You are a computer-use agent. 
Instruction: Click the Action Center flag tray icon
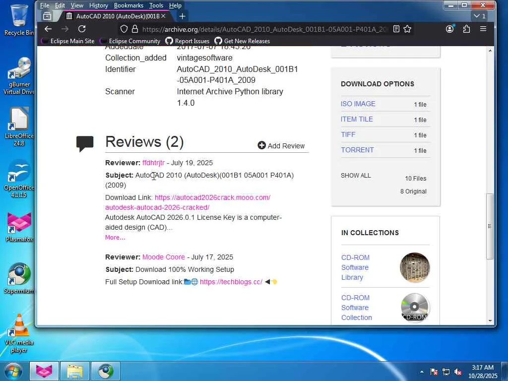pos(434,372)
